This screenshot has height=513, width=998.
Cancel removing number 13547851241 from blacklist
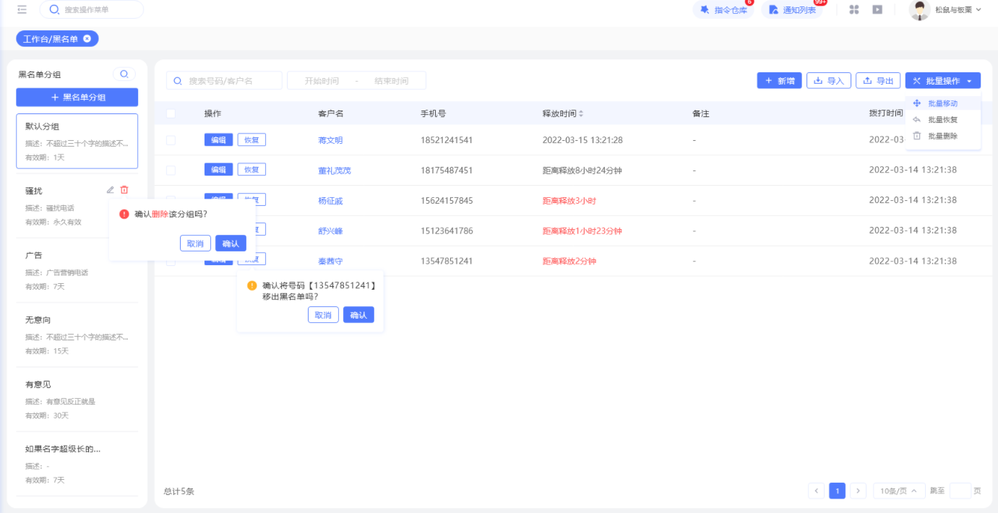pyautogui.click(x=323, y=315)
